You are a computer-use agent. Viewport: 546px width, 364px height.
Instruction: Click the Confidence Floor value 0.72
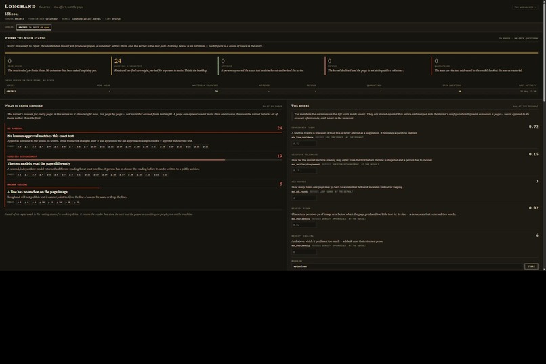point(533,127)
